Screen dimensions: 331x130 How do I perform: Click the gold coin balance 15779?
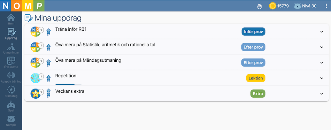point(279,6)
